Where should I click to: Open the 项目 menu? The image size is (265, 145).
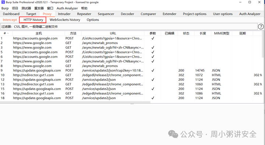point(15,8)
